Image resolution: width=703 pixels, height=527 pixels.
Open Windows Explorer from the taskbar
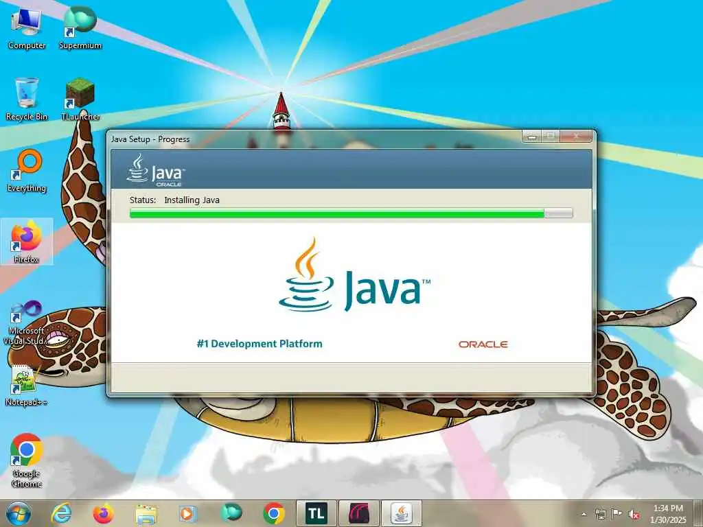pos(146,513)
